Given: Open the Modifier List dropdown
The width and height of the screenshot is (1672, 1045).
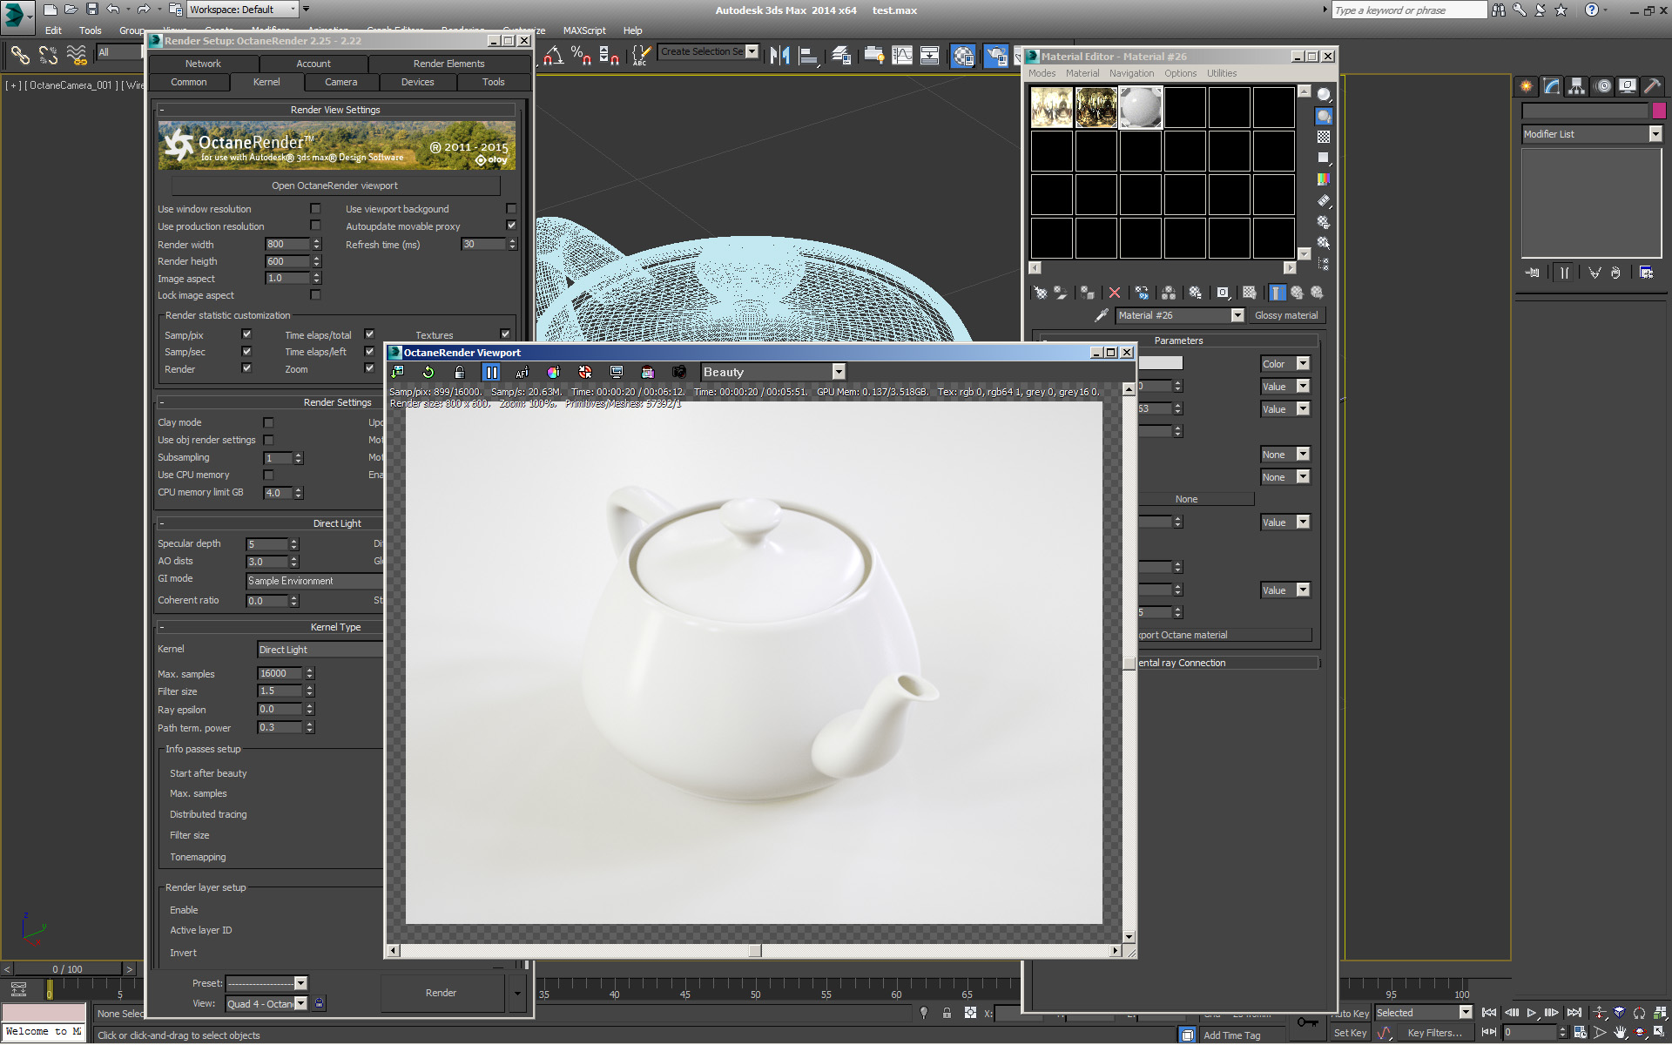Looking at the screenshot, I should coord(1655,134).
